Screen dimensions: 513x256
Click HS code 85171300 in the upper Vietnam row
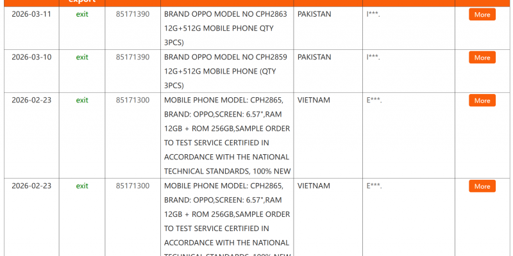point(133,100)
